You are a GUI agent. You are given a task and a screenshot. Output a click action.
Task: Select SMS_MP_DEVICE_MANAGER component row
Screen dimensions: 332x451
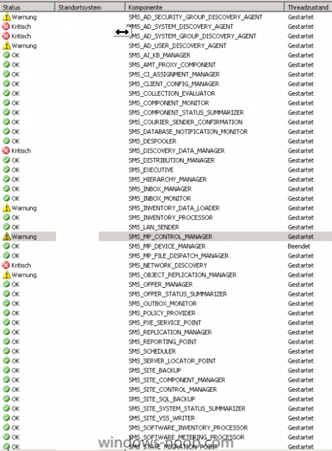coord(167,246)
